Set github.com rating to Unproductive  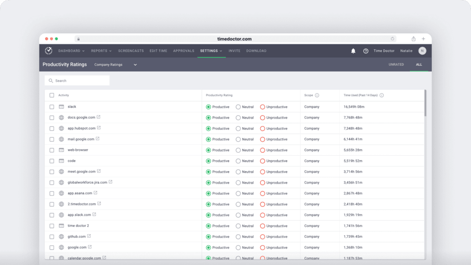pyautogui.click(x=263, y=236)
